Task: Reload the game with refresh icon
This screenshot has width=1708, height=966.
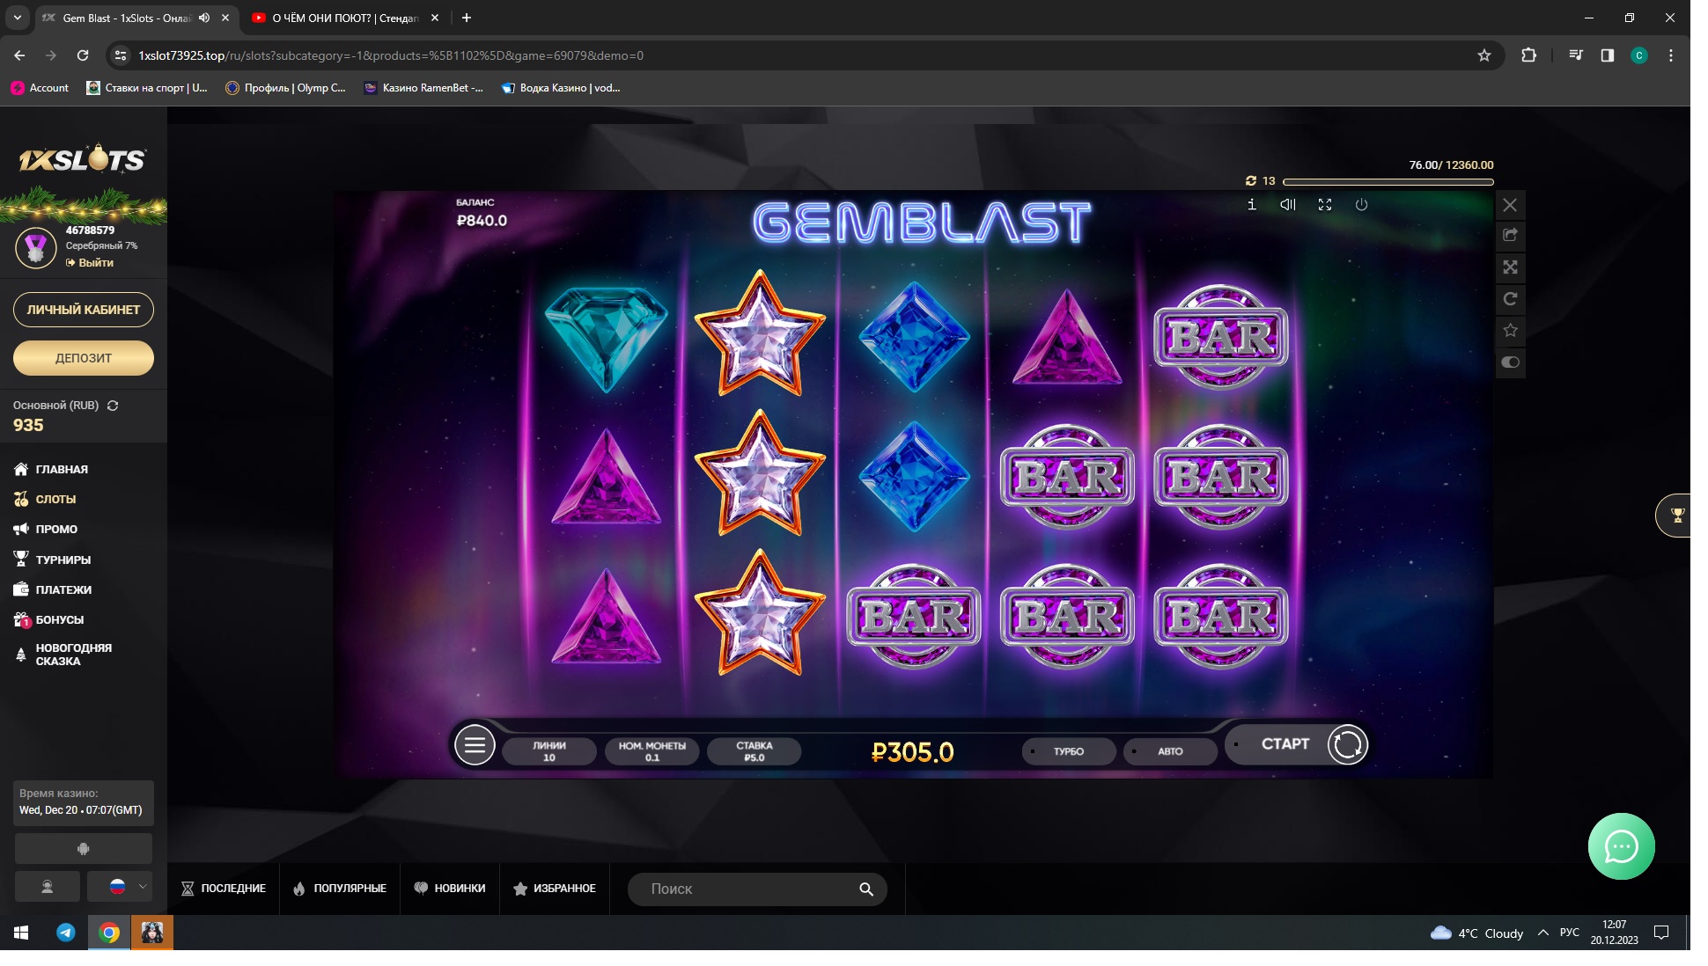Action: [1510, 299]
